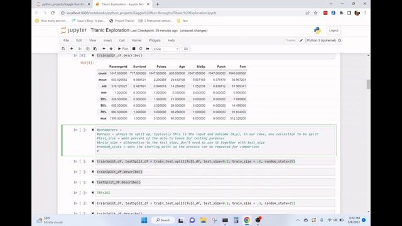Screen dimensions: 402x226
Task: Click the Logout button
Action: pos(334,31)
